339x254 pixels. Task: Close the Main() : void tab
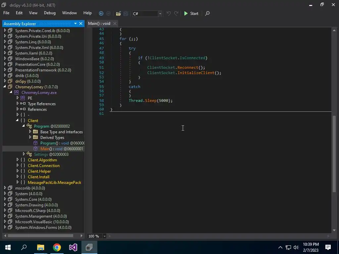(115, 23)
